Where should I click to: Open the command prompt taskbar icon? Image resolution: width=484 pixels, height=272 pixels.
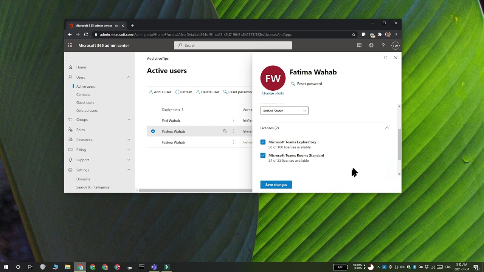142,267
